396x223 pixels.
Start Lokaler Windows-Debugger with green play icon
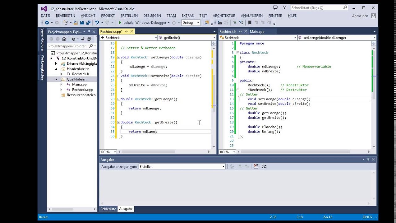click(120, 23)
